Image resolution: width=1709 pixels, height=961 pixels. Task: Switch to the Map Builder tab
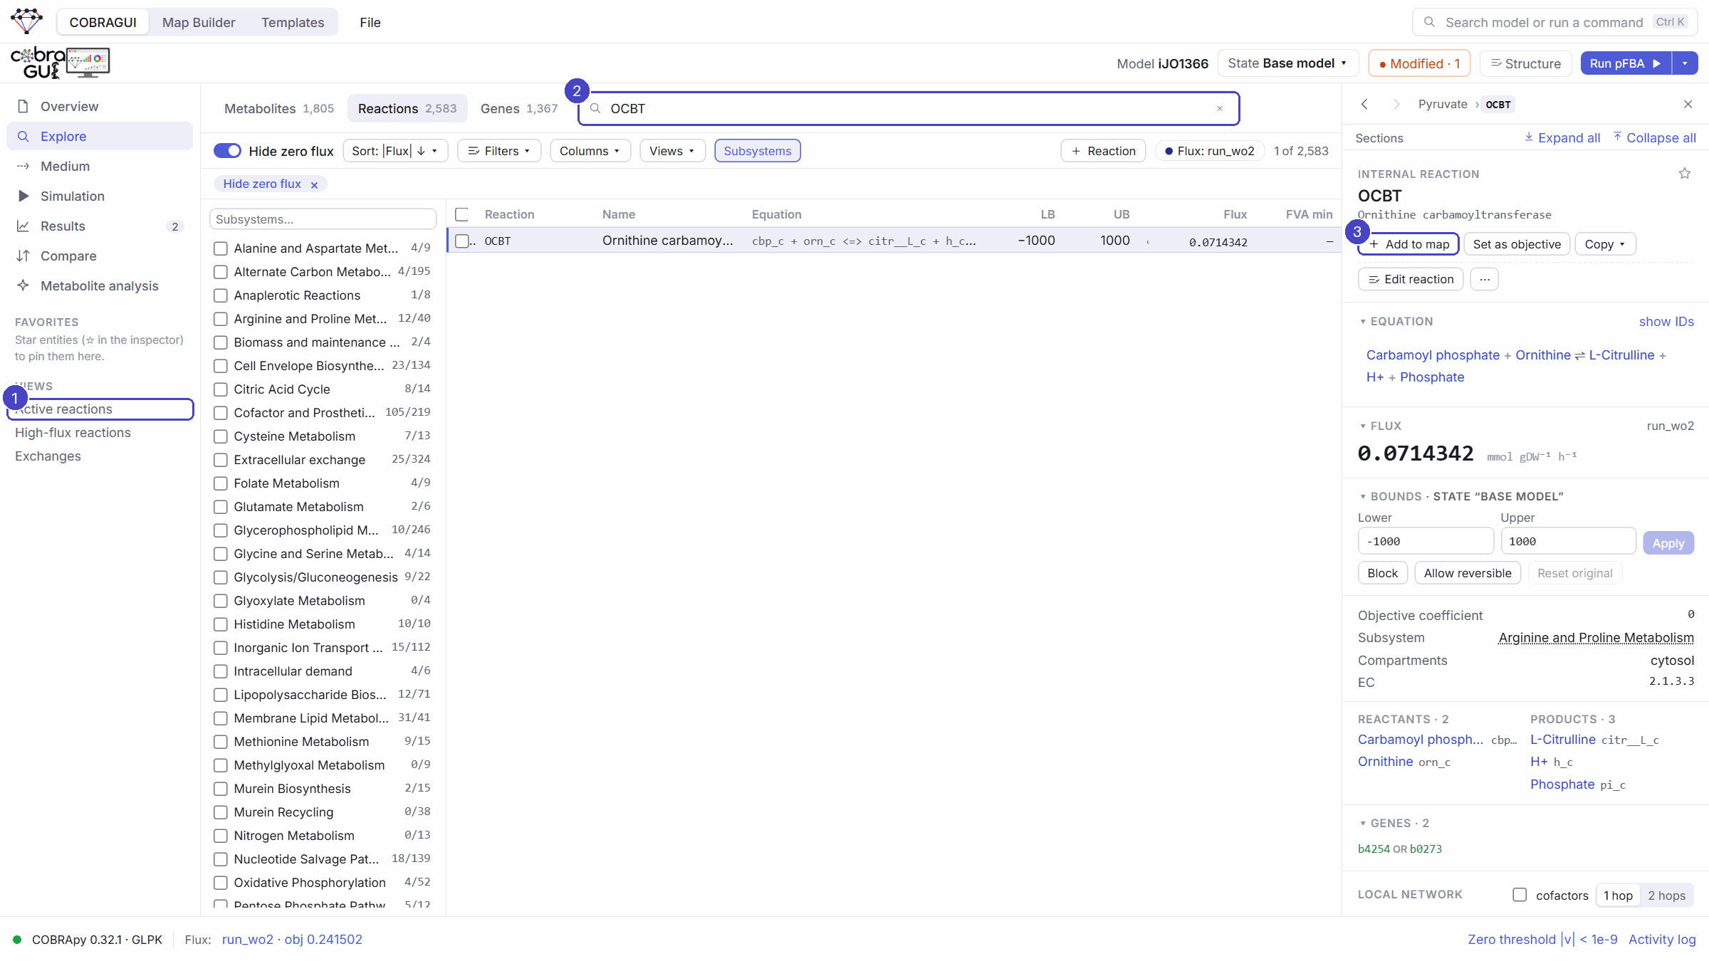click(199, 22)
